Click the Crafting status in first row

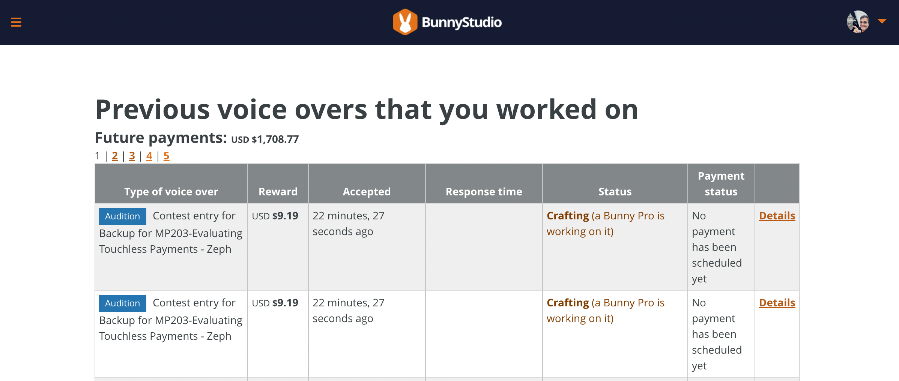coord(568,216)
